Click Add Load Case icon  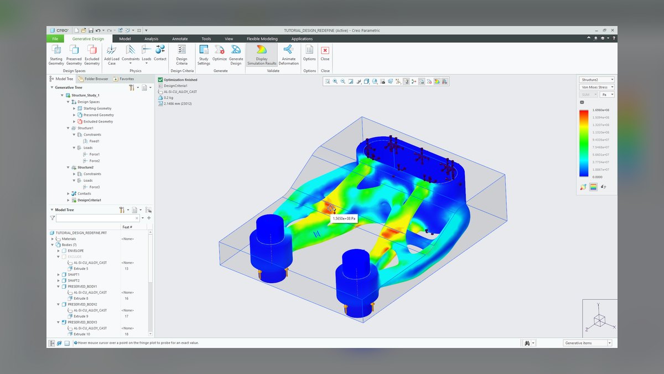pos(112,49)
